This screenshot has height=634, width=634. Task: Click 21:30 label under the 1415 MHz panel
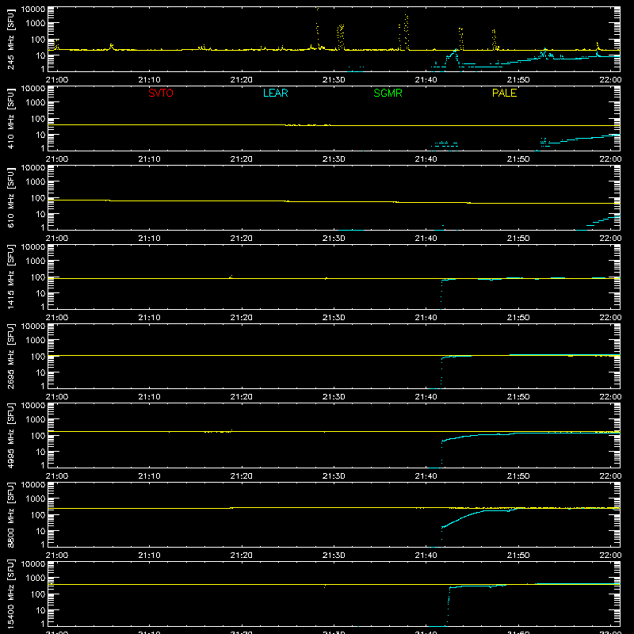pos(334,318)
